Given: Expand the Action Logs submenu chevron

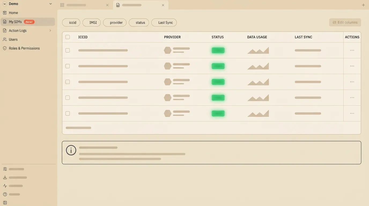Looking at the screenshot, I should click(50, 31).
